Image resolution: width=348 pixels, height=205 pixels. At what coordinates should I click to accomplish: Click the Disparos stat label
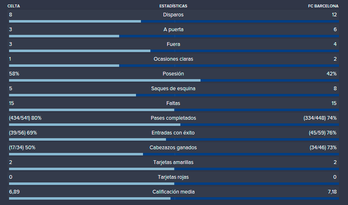pos(173,15)
